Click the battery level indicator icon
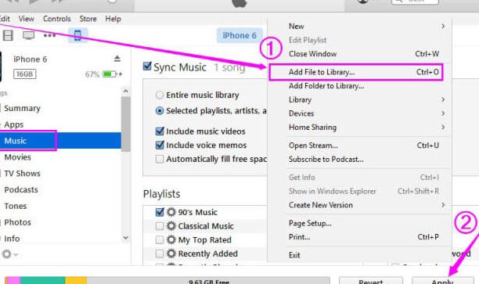The height and width of the screenshot is (284, 479). (110, 74)
